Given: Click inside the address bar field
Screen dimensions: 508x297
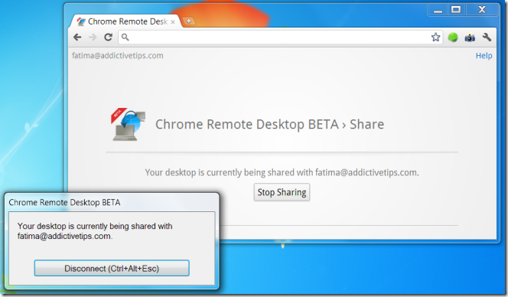Looking at the screenshot, I should 280,38.
